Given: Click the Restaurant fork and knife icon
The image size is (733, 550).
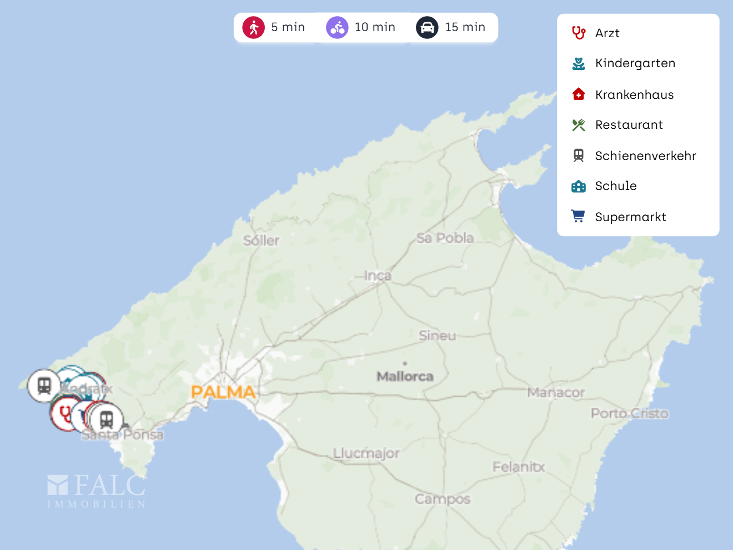Looking at the screenshot, I should click(579, 125).
